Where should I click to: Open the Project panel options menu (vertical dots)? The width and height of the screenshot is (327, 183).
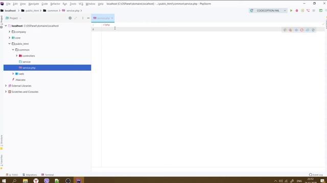[83, 18]
